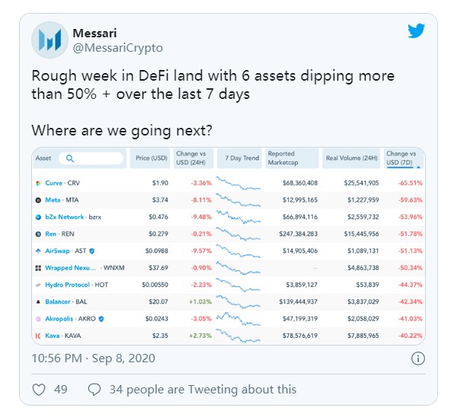Open the Balancer asset link
Screen dimensions: 454x414
point(58,302)
